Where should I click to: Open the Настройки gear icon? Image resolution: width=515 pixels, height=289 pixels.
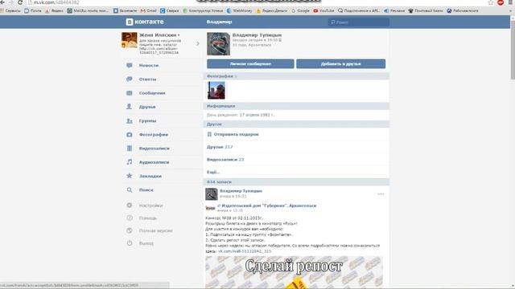point(130,206)
